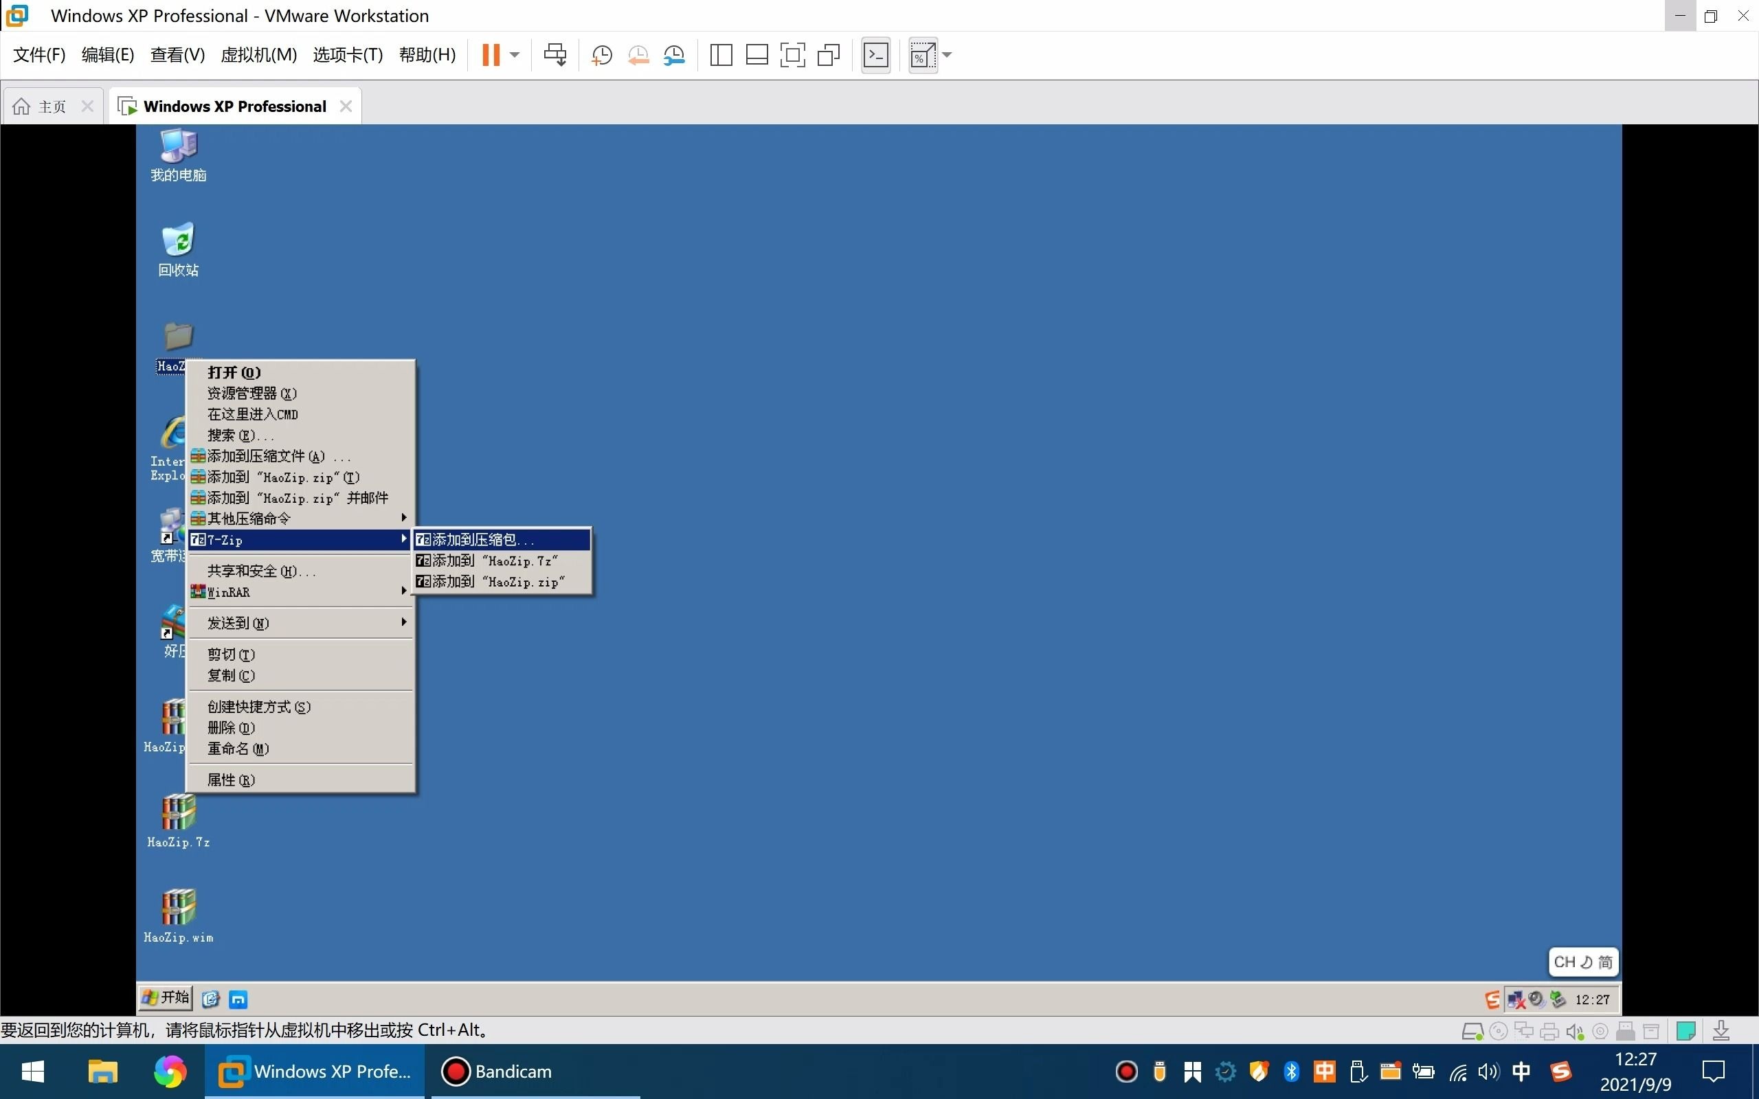The image size is (1759, 1099).
Task: Expand the 发送到(N) submenu
Action: pos(301,624)
